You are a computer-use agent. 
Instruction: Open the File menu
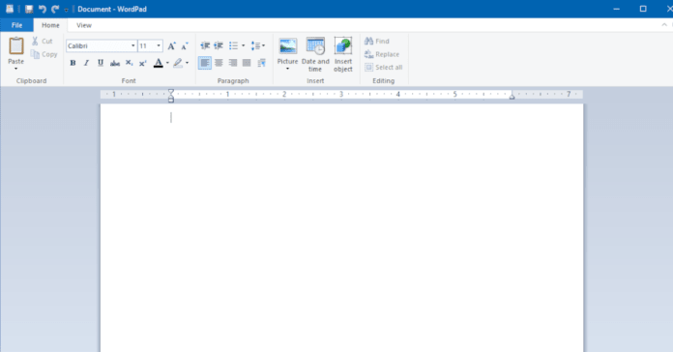pyautogui.click(x=16, y=25)
